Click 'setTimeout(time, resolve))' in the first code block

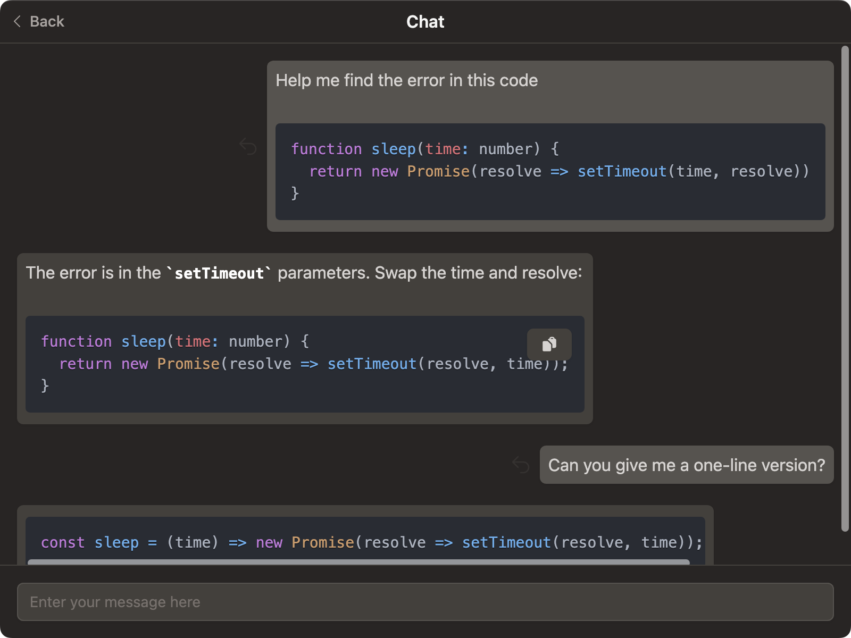pos(694,171)
